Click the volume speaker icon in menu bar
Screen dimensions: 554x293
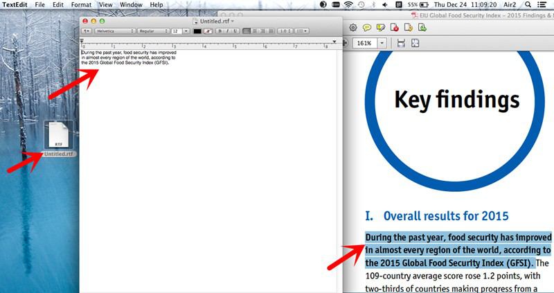click(385, 5)
